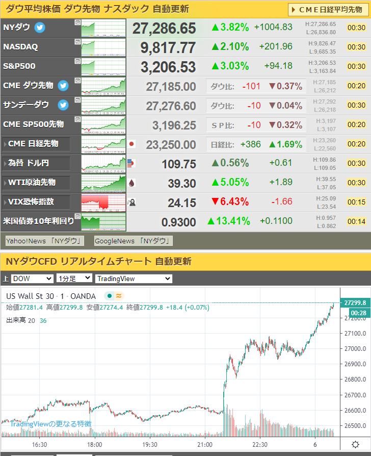Expand the VIX恐怖指数 button

(36, 202)
